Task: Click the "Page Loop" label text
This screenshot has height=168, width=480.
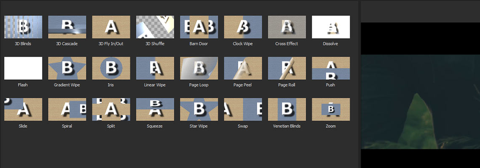Action: point(199,85)
